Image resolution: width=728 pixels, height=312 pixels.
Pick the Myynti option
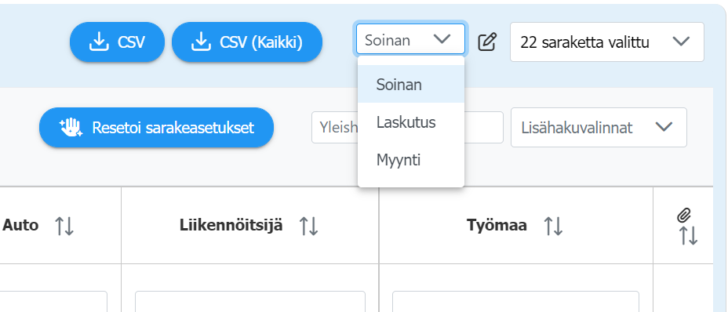point(411,160)
